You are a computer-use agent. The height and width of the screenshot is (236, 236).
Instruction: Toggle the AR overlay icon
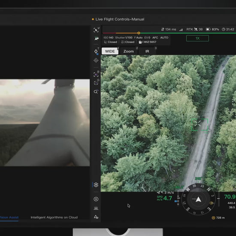point(96,185)
